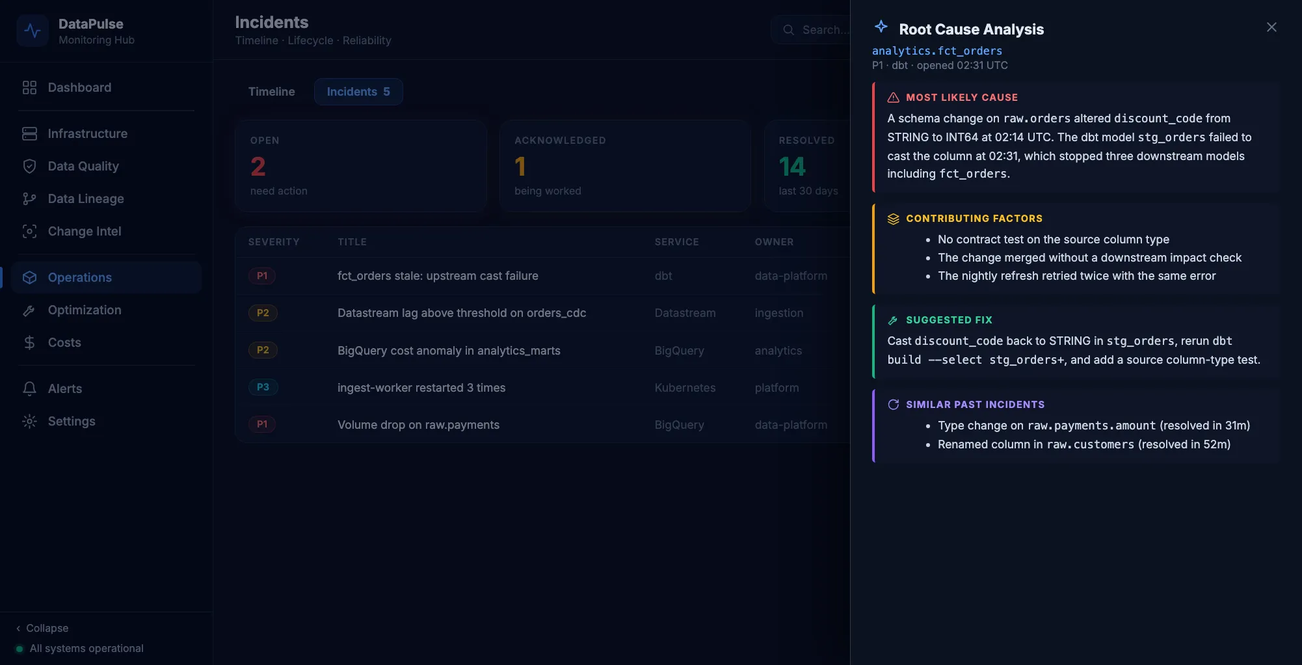
Task: Click the DataPulse pulse logo icon
Action: pos(33,31)
